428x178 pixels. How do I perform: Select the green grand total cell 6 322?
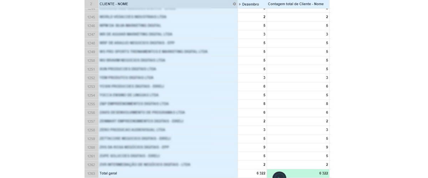298,173
